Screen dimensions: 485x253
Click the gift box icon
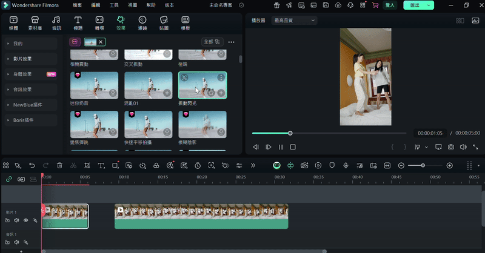pos(277,5)
